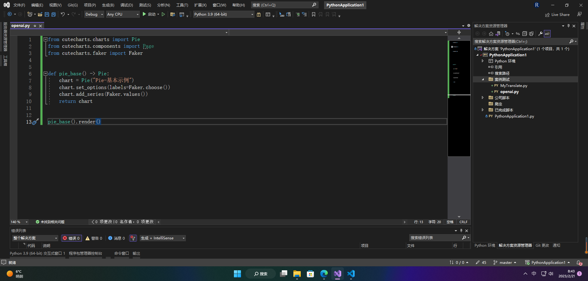
Task: Click the code minimap scrollbar
Action: pos(459,98)
